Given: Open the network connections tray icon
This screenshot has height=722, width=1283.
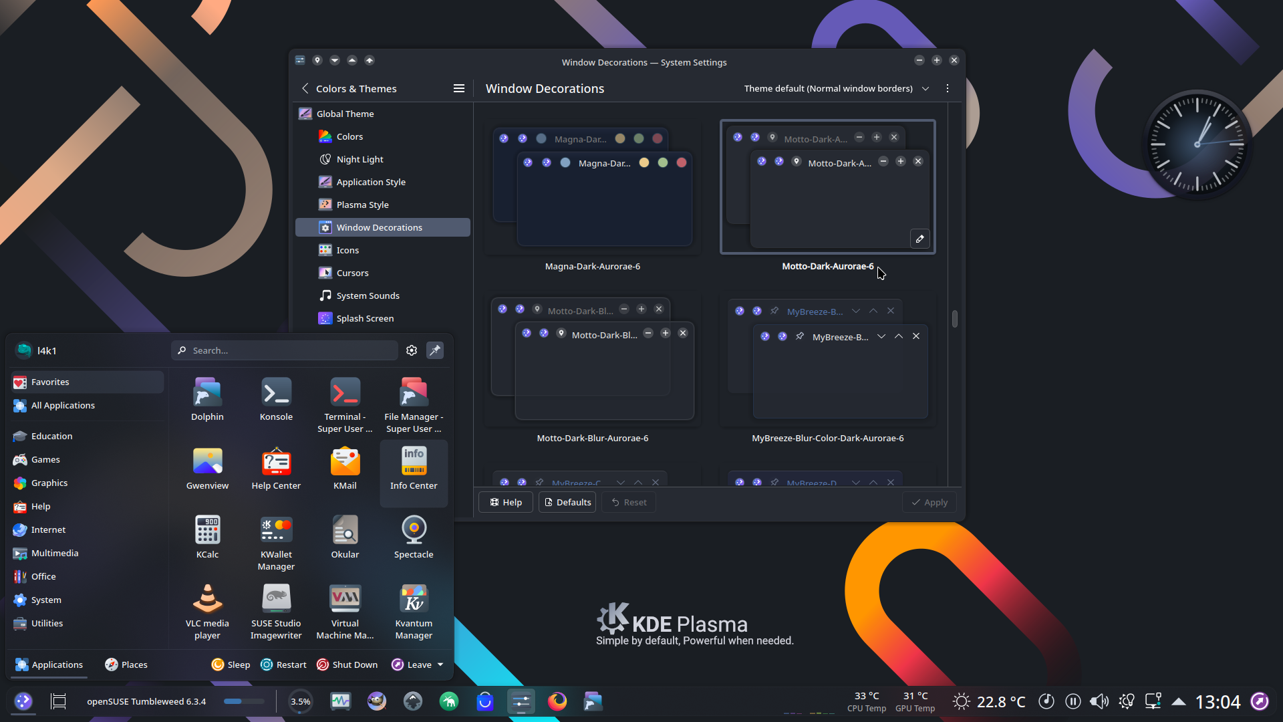Looking at the screenshot, I should coord(1153,701).
